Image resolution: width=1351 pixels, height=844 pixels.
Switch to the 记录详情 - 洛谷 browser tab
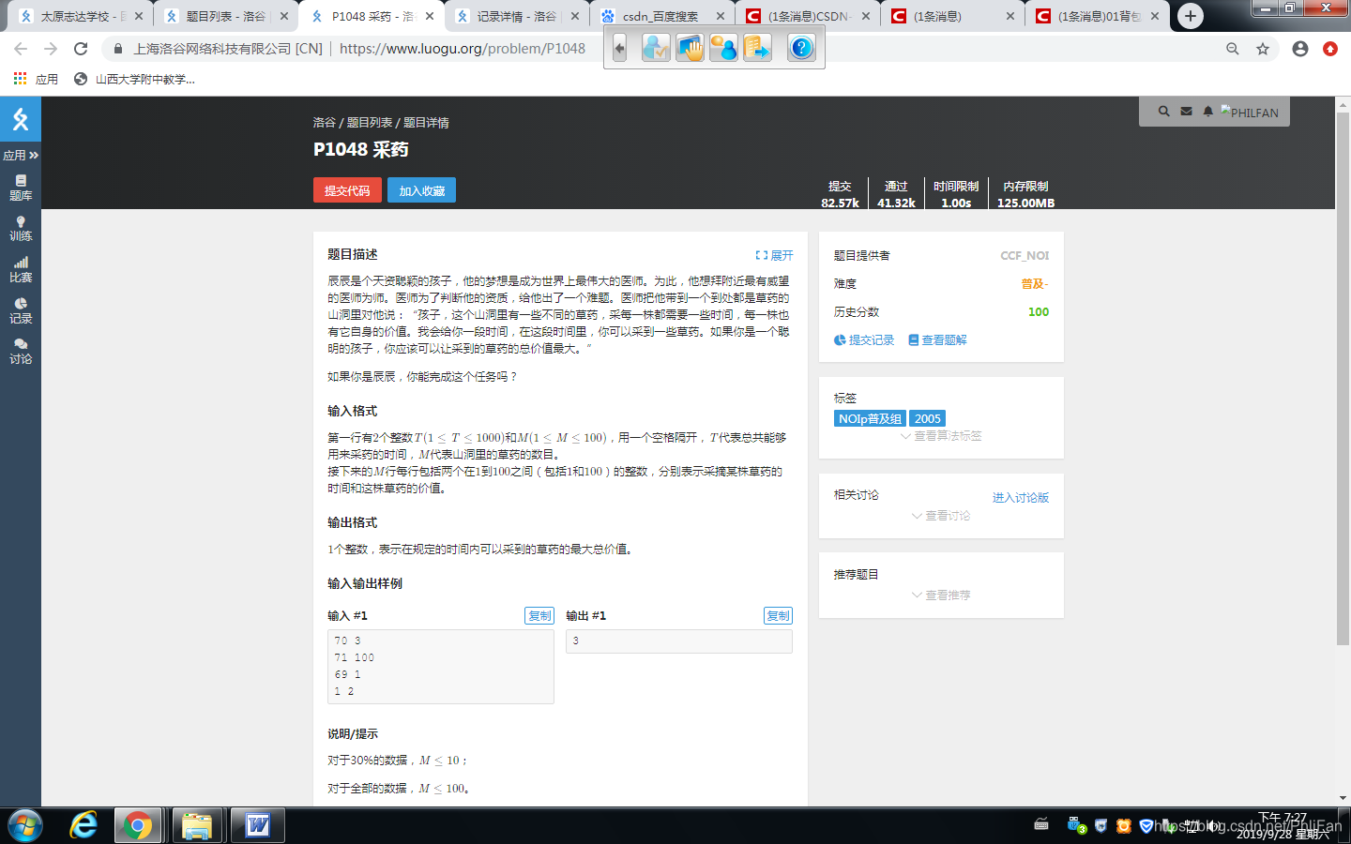point(516,16)
